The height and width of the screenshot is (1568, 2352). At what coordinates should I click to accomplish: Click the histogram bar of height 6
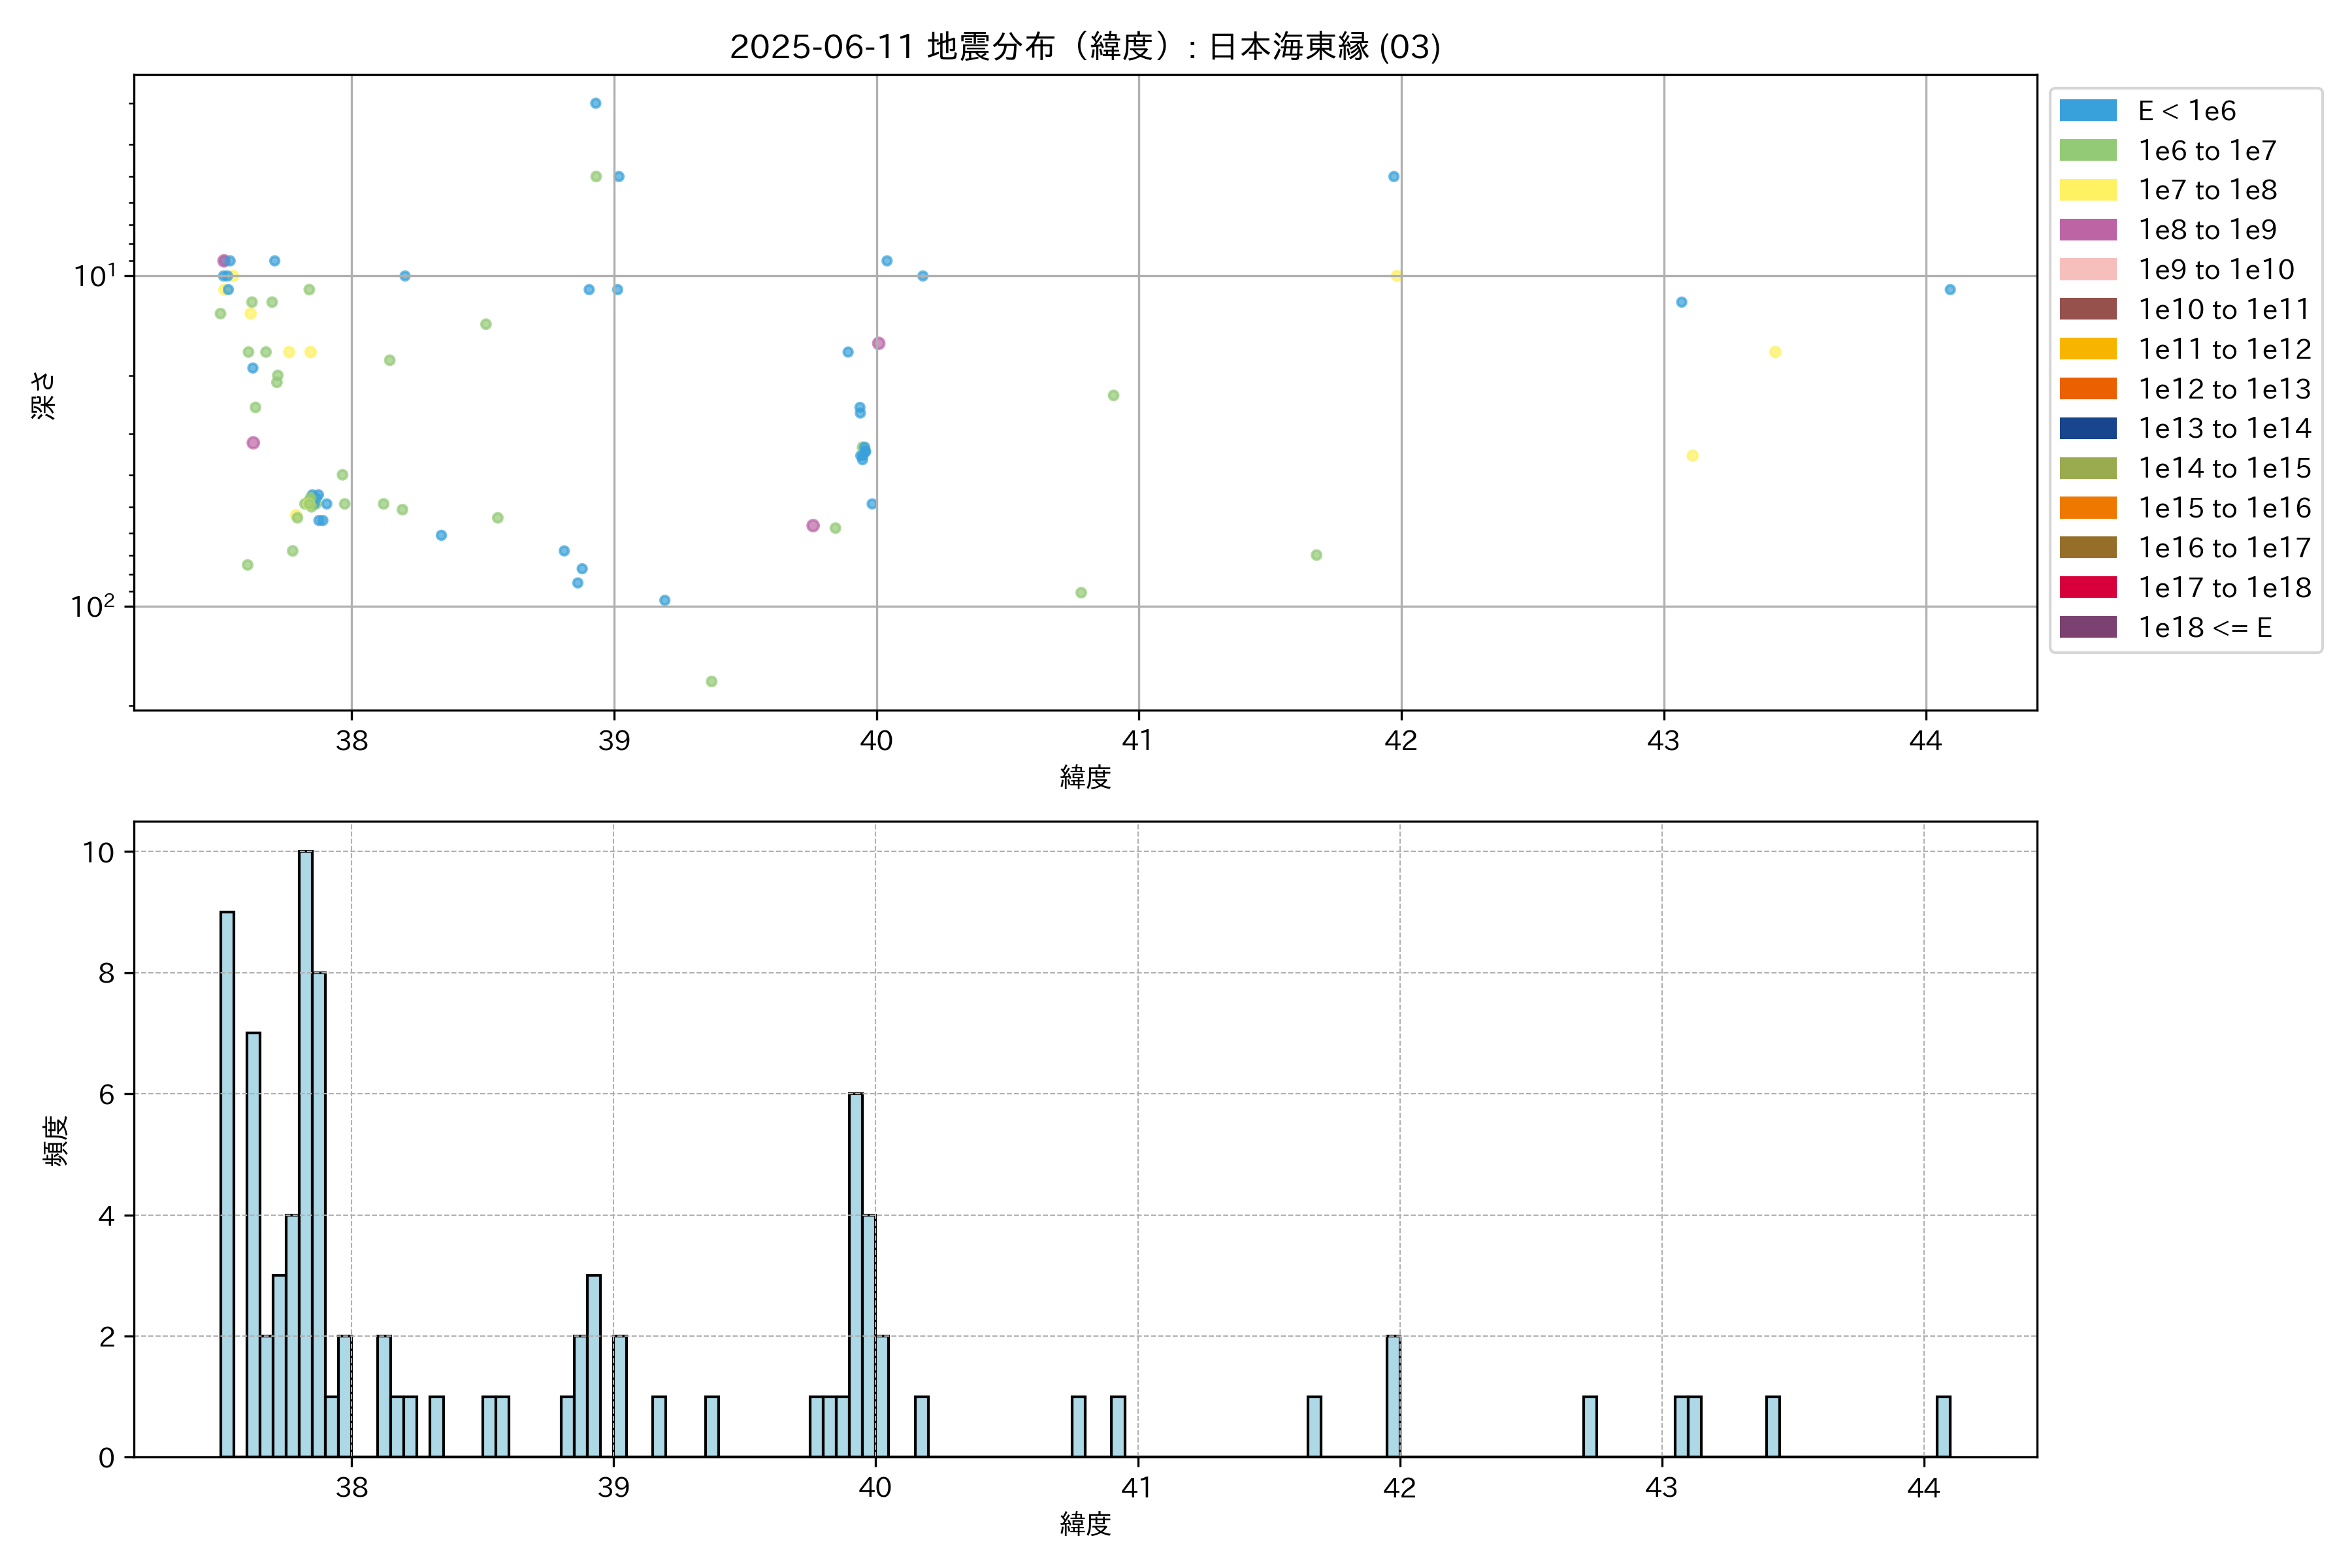point(855,1275)
